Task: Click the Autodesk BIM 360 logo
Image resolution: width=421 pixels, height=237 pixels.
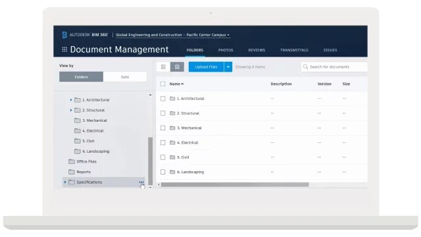Action: [85, 35]
